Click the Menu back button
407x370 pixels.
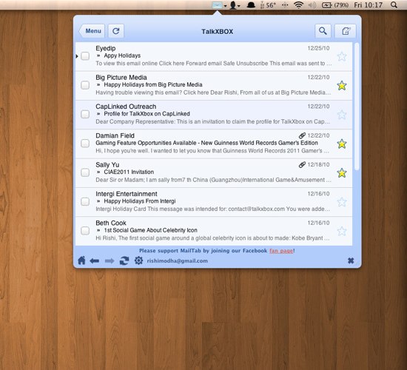pyautogui.click(x=92, y=31)
